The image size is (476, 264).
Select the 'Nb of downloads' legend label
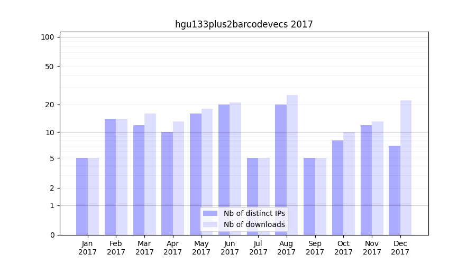(254, 224)
